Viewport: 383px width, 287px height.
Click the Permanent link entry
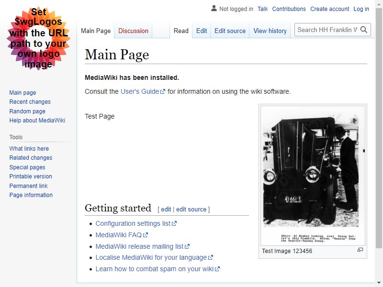click(x=29, y=186)
